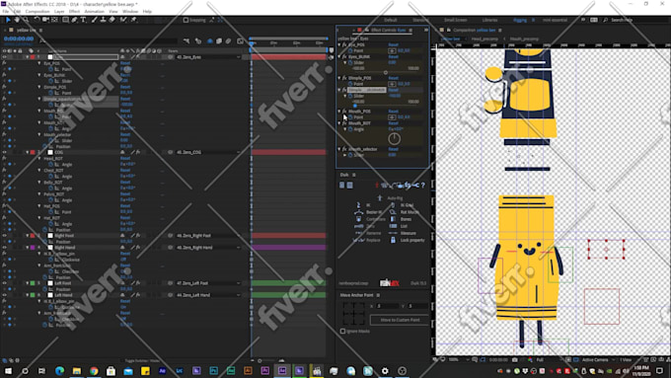Click the Duik IK Goal icon
The height and width of the screenshot is (378, 671).
pyautogui.click(x=393, y=205)
